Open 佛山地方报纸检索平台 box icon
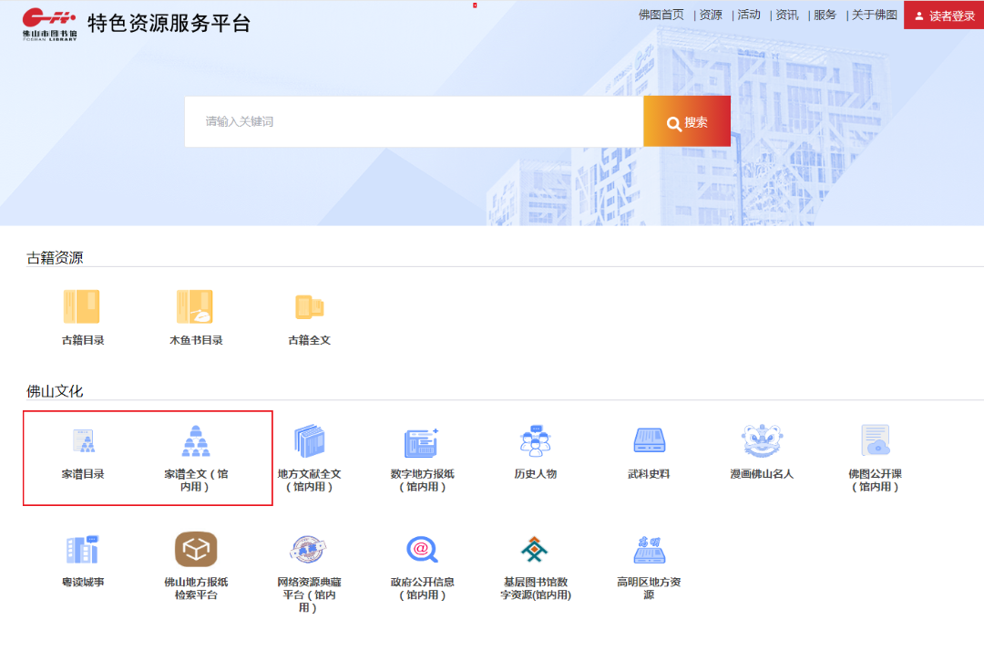This screenshot has height=651, width=984. (196, 549)
